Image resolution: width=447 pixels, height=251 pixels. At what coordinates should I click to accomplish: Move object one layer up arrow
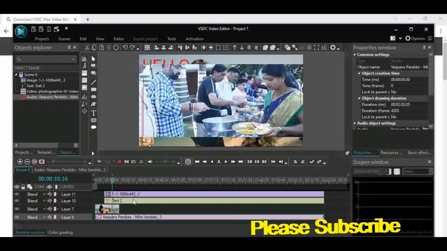[235, 47]
